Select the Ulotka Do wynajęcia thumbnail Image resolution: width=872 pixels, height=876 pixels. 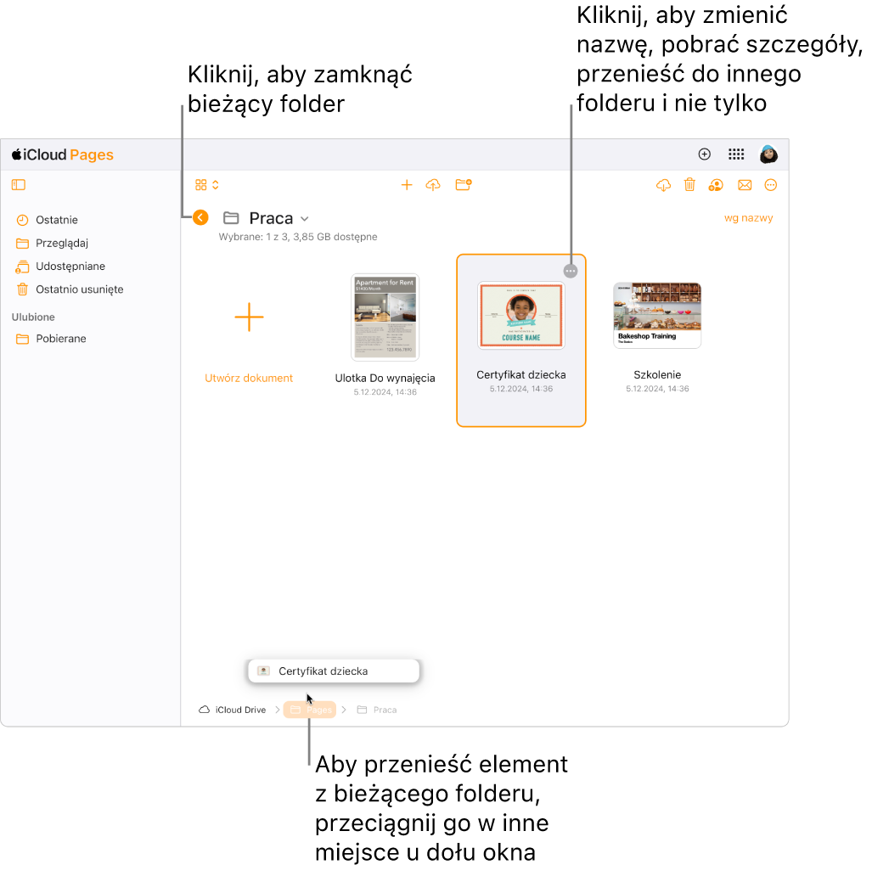pyautogui.click(x=385, y=317)
